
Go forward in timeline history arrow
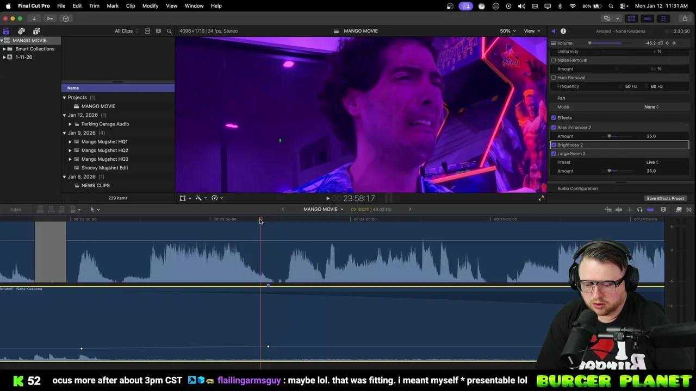pyautogui.click(x=410, y=209)
